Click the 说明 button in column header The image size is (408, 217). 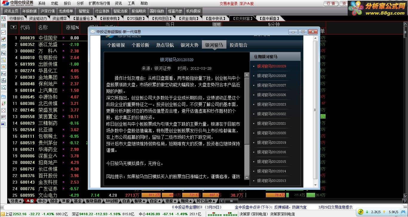[x=217, y=25]
